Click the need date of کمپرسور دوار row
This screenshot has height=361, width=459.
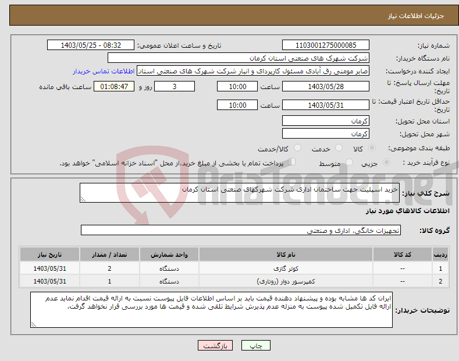click(x=50, y=281)
